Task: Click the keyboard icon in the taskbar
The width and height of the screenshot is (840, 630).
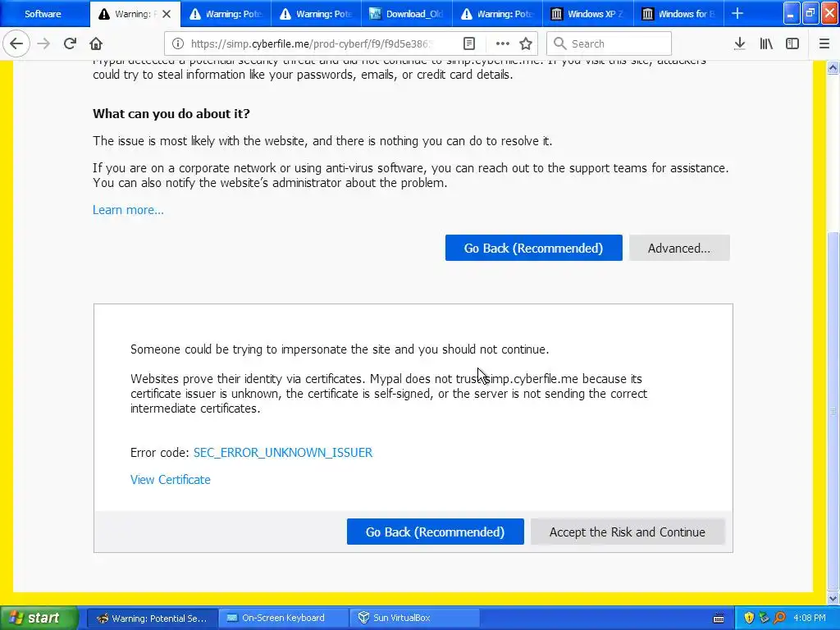Action: 719,619
